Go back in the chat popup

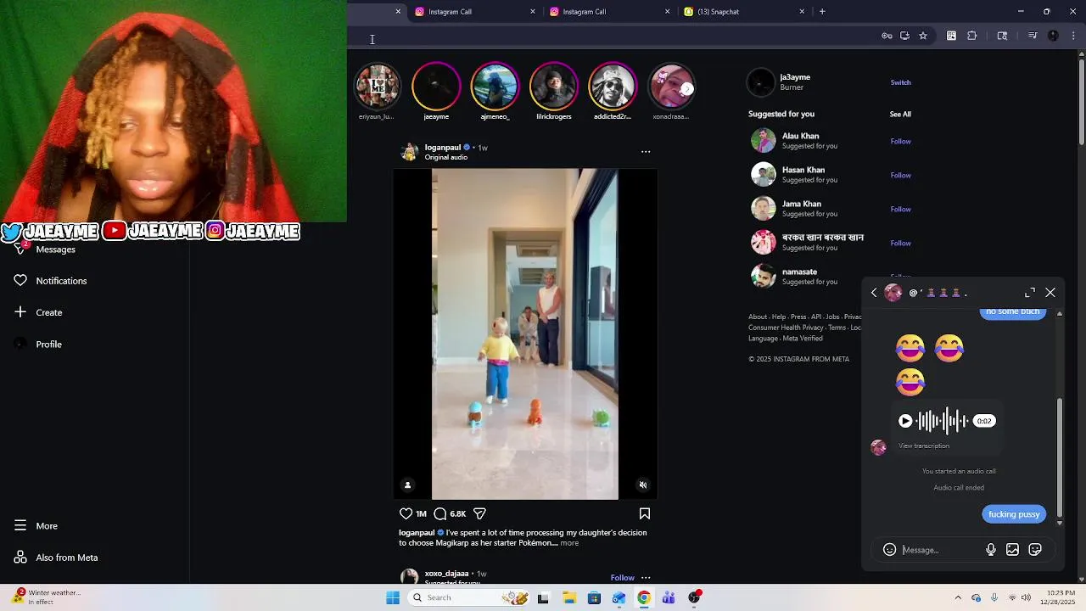pyautogui.click(x=874, y=293)
